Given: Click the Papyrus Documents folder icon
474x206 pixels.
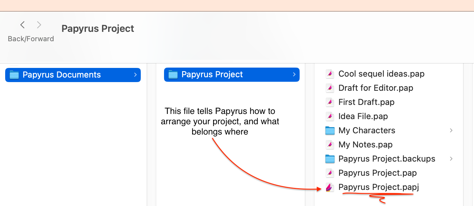Looking at the screenshot, I should [14, 75].
